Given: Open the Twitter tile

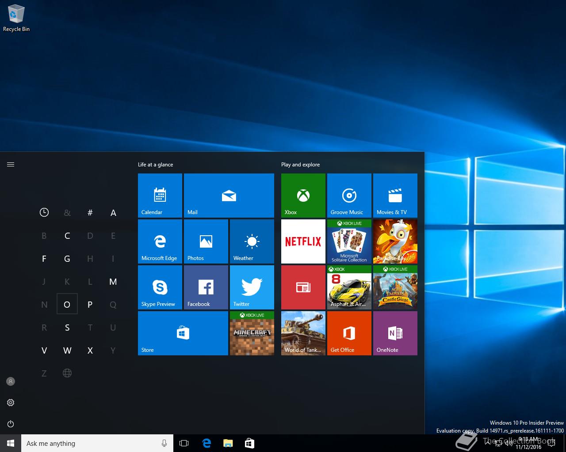Looking at the screenshot, I should (252, 287).
